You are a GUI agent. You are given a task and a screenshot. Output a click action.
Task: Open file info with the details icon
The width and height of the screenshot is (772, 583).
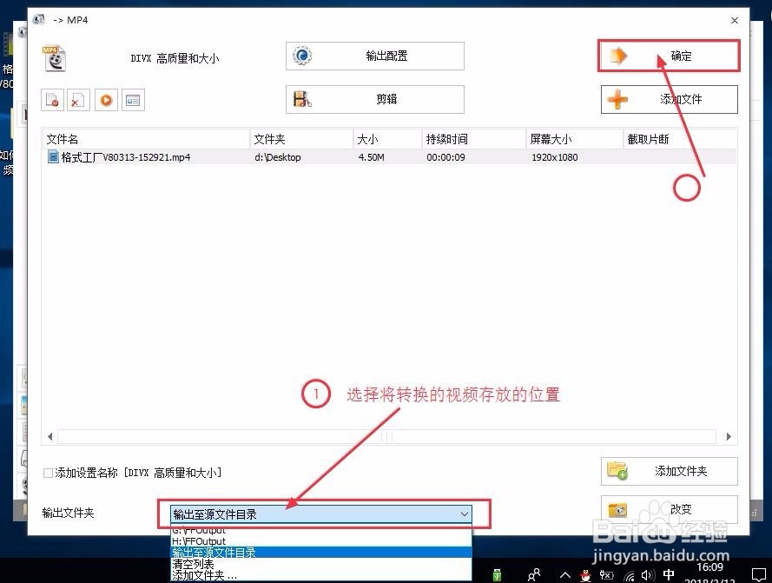click(x=133, y=99)
